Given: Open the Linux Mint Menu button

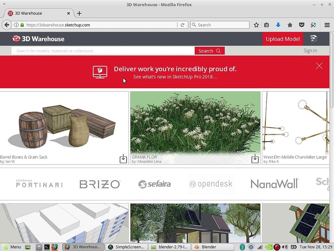Looking at the screenshot, I should 12,247.
